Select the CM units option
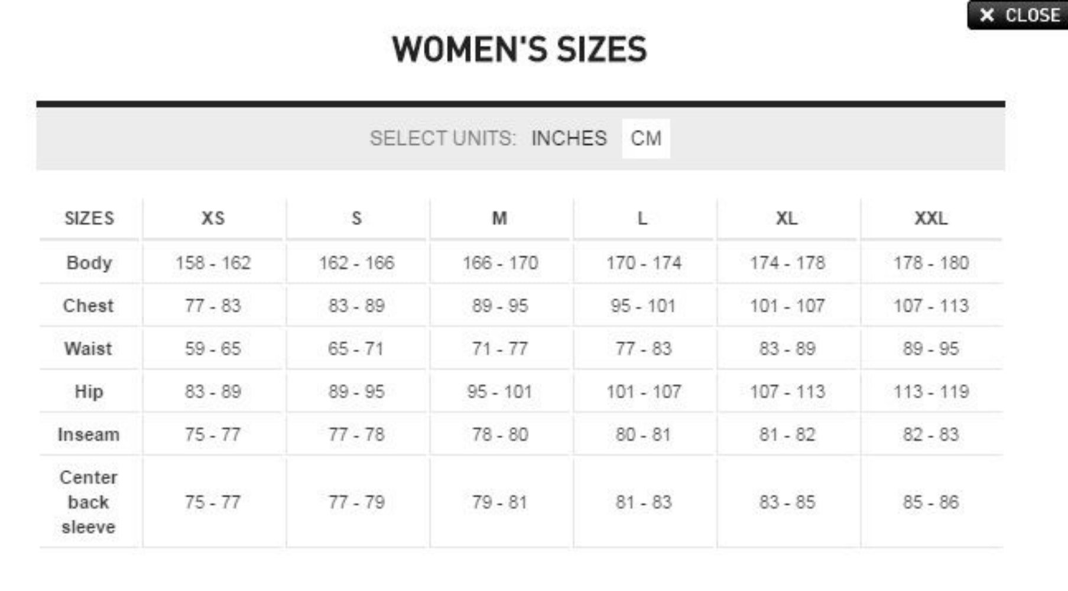The image size is (1068, 591). pyautogui.click(x=645, y=138)
